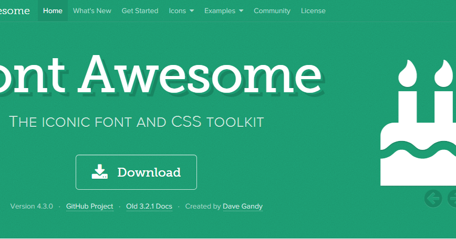Click the Download button

[136, 172]
